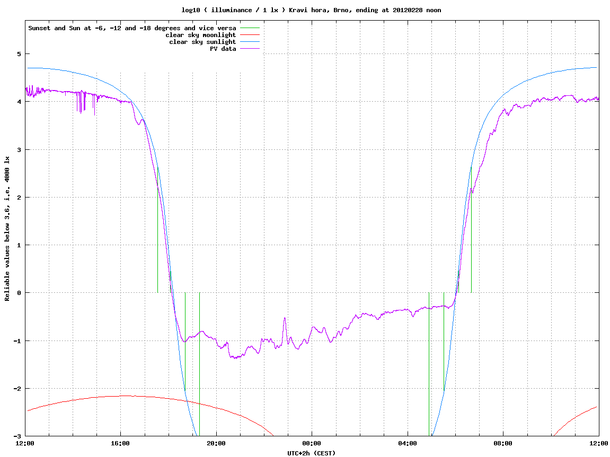Click the magenta PV data legend line sample

click(250, 49)
